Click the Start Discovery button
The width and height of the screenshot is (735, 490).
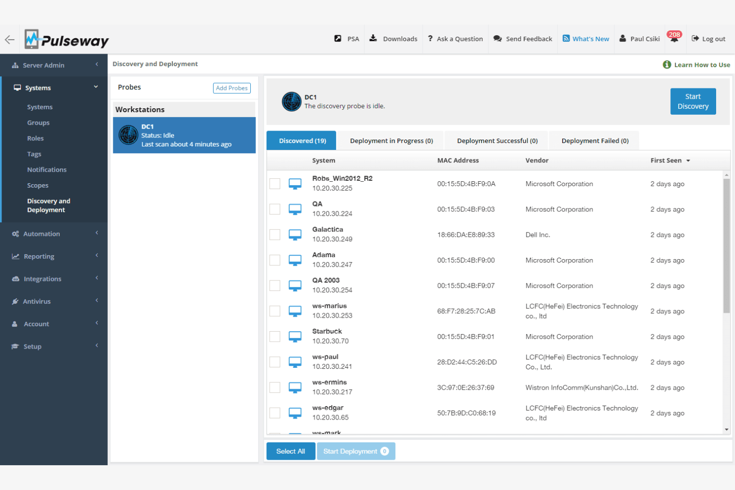coord(693,101)
